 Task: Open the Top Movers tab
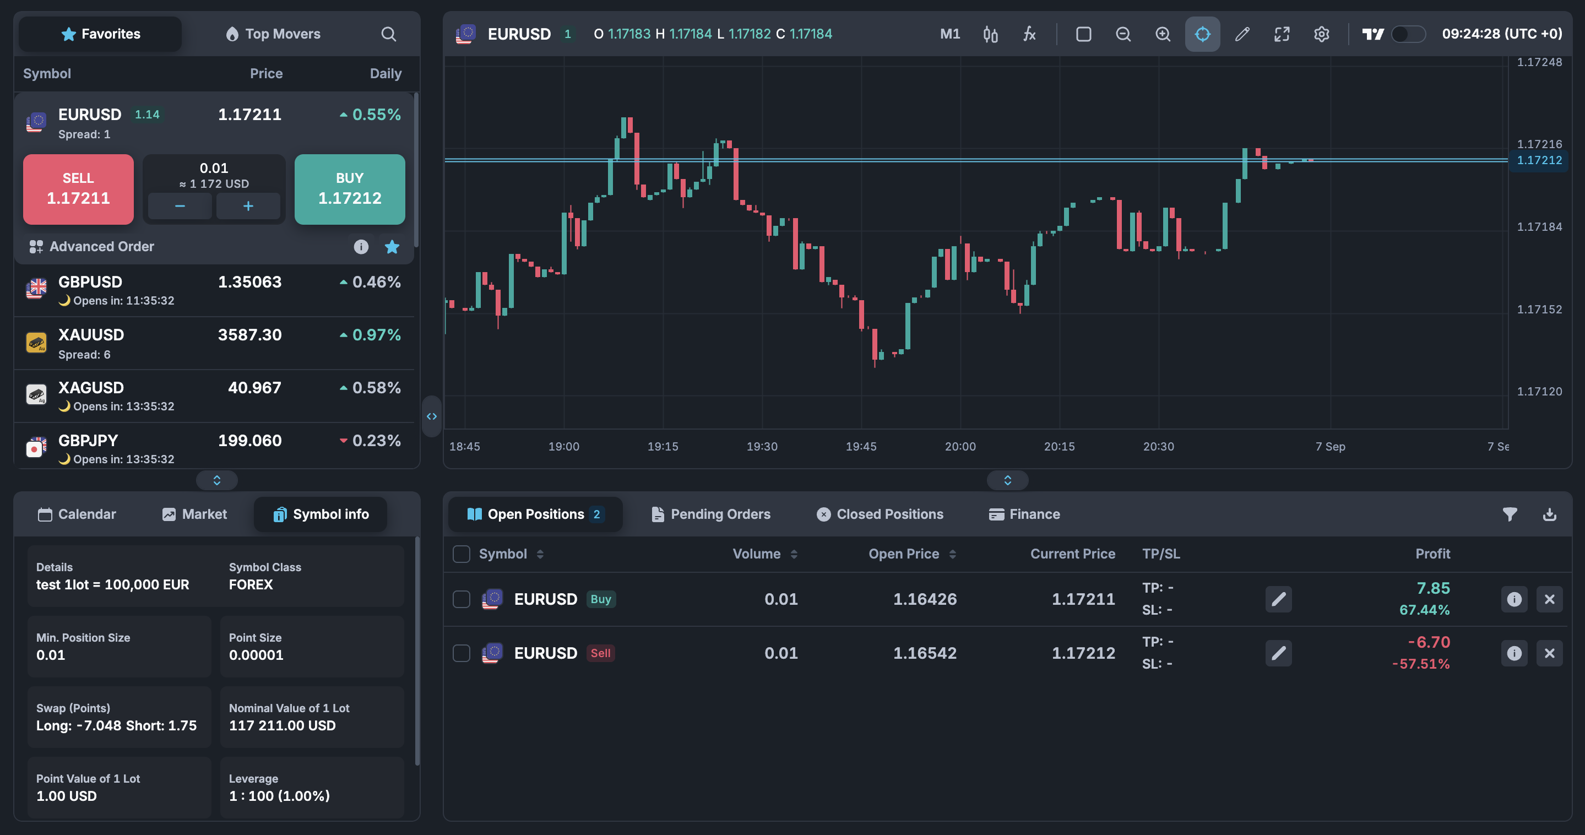(x=273, y=34)
